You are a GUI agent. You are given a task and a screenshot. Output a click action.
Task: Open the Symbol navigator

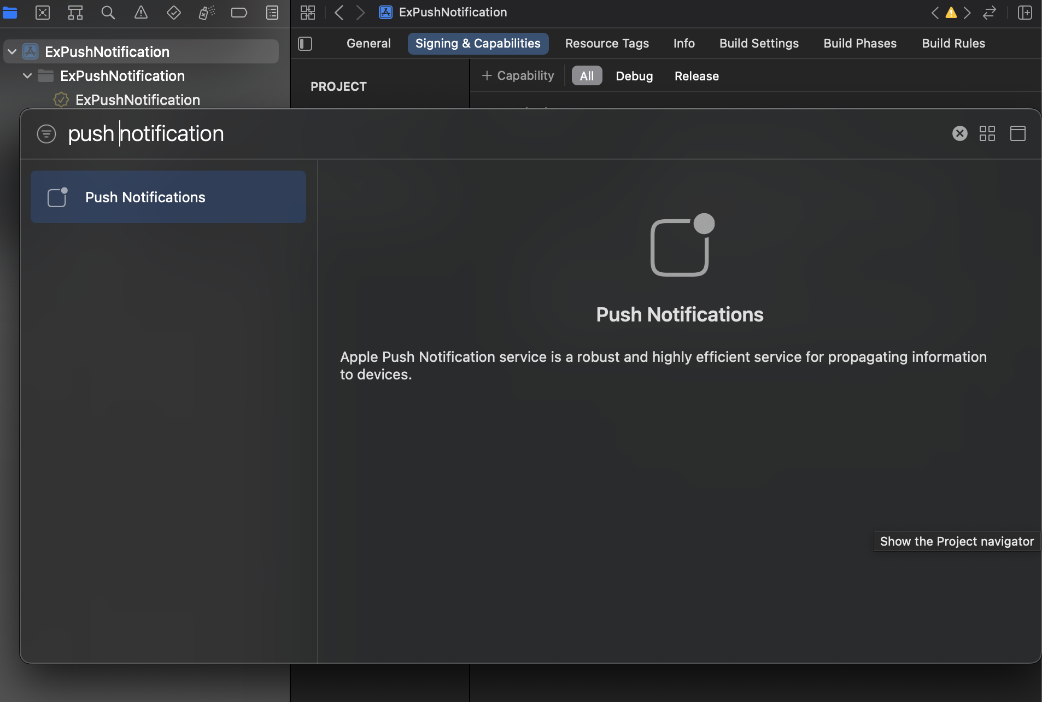[x=75, y=13]
